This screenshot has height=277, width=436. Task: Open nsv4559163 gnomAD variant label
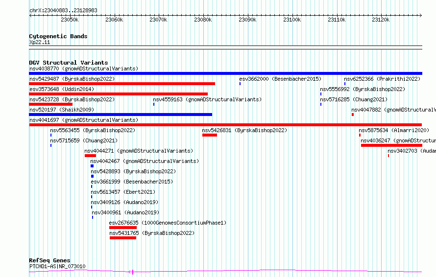[x=207, y=99]
